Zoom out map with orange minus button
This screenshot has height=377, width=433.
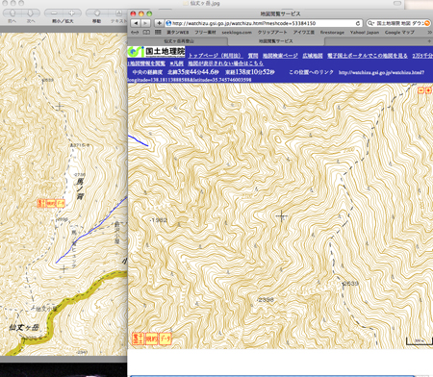click(421, 90)
